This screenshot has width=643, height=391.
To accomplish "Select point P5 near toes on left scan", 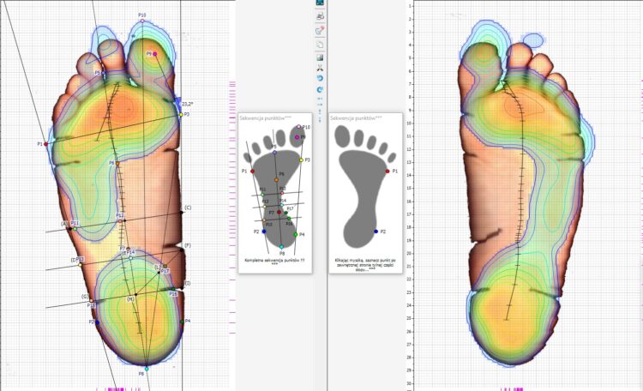I will (103, 73).
